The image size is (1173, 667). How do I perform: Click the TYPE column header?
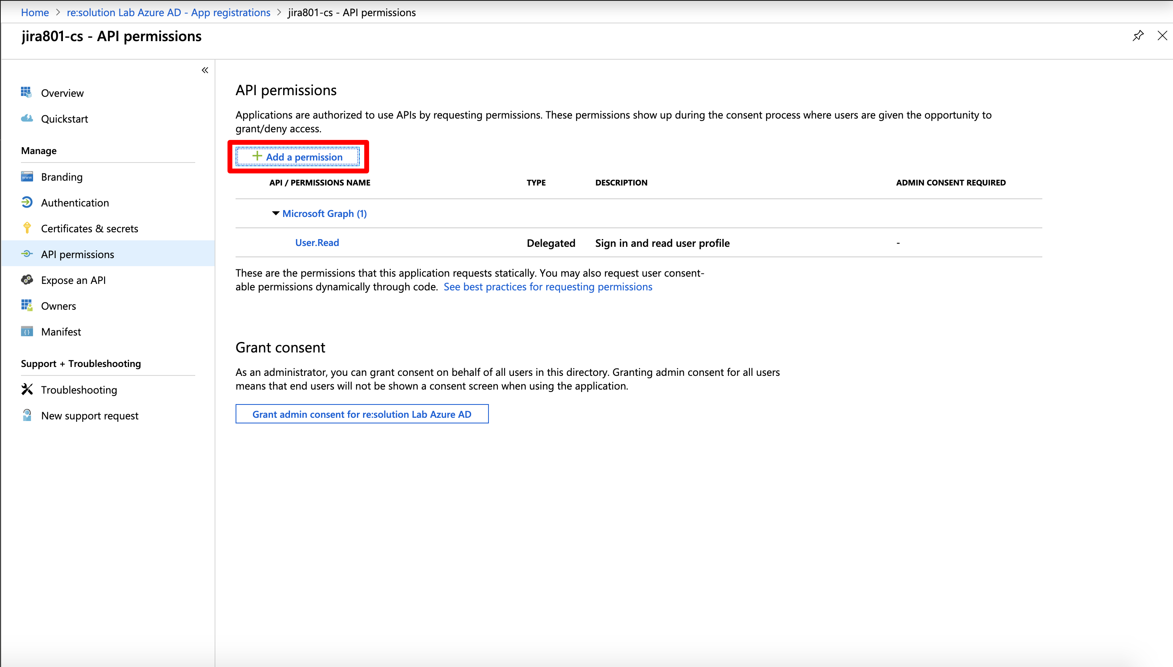click(536, 182)
